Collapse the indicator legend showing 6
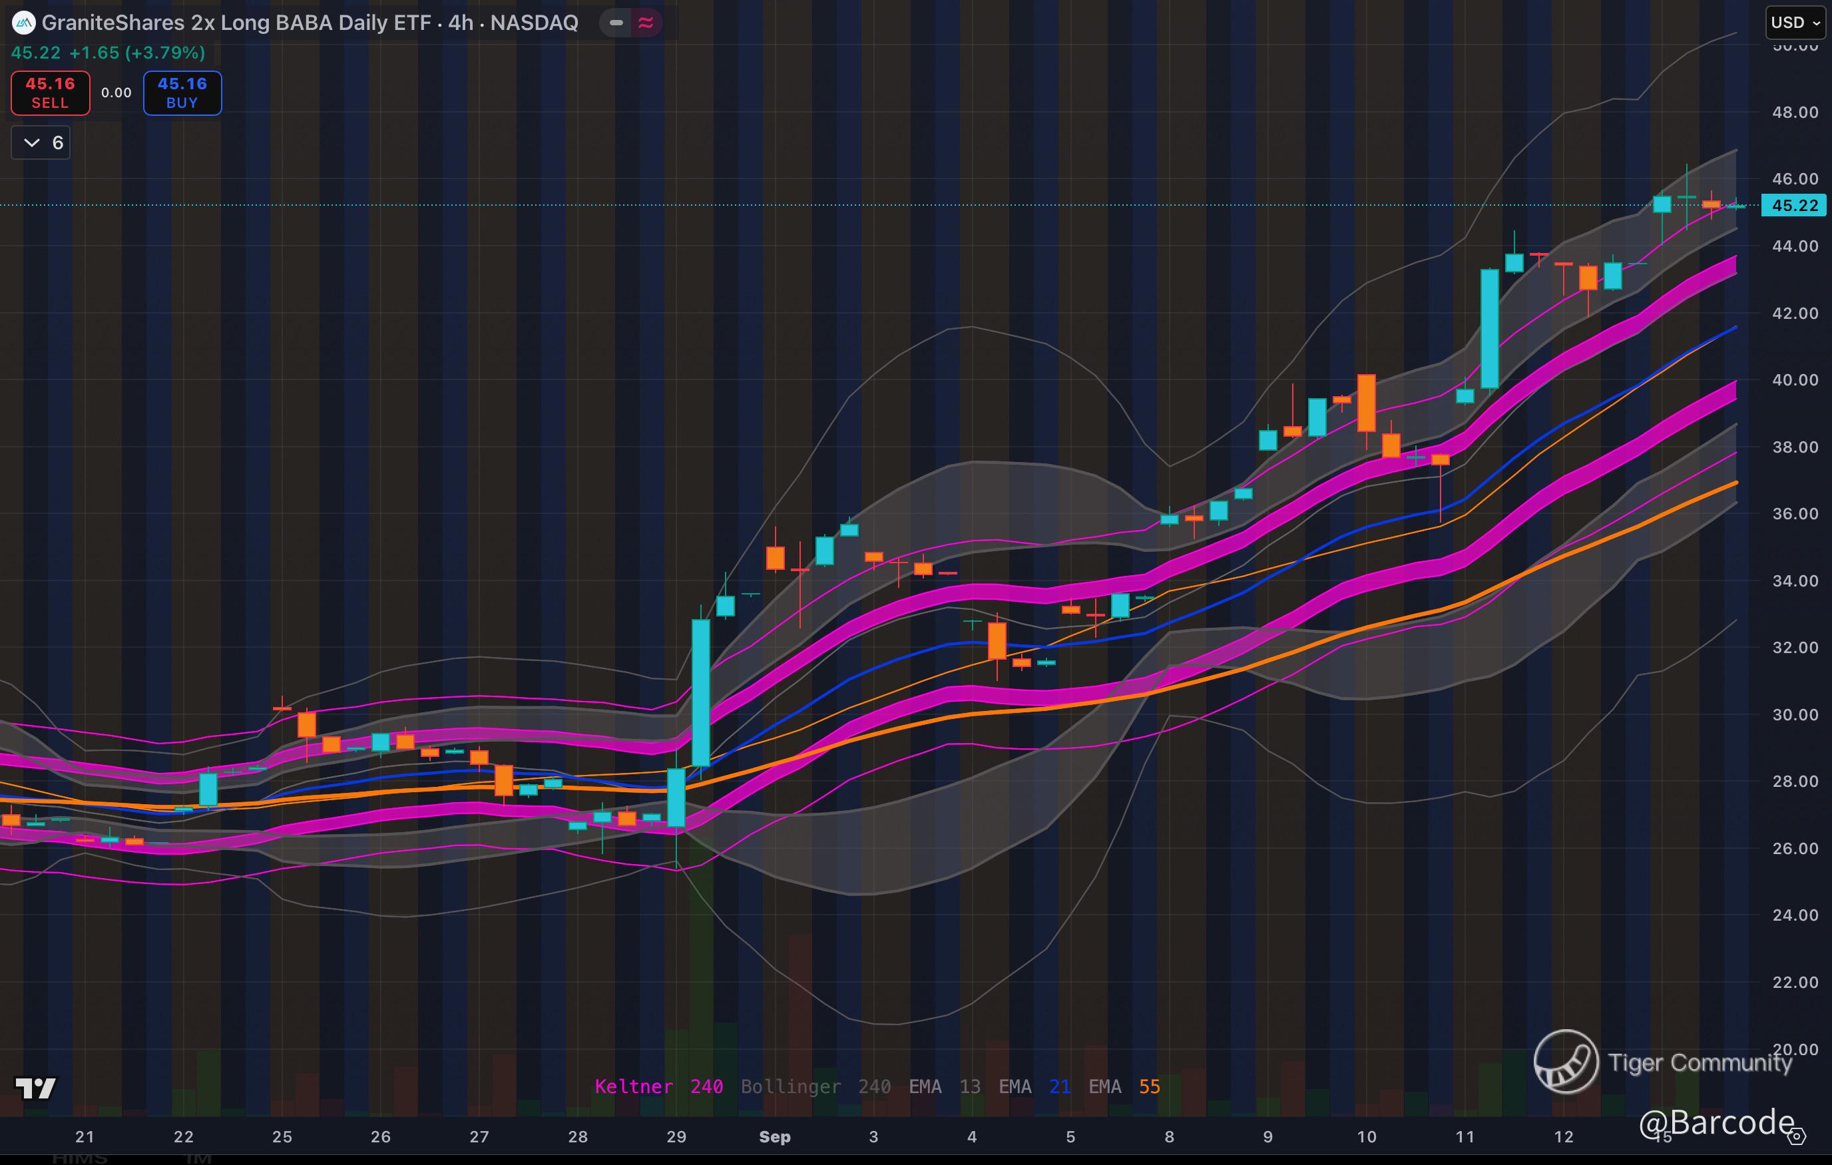This screenshot has height=1165, width=1832. click(41, 143)
